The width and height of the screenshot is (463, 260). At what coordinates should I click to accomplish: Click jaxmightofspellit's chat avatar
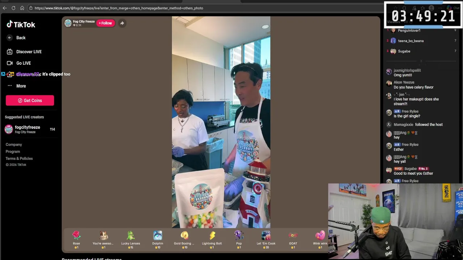coord(389,71)
